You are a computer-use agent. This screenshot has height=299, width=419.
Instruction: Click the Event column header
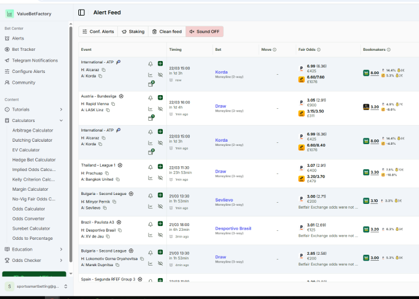pyautogui.click(x=86, y=50)
